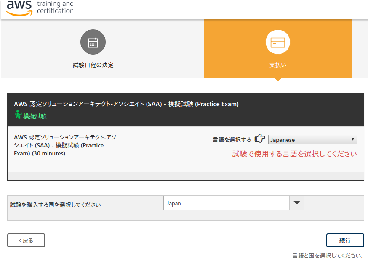Screen dimensions: 368x262
Task: Click the 言語を選択する label
Action: (x=232, y=140)
